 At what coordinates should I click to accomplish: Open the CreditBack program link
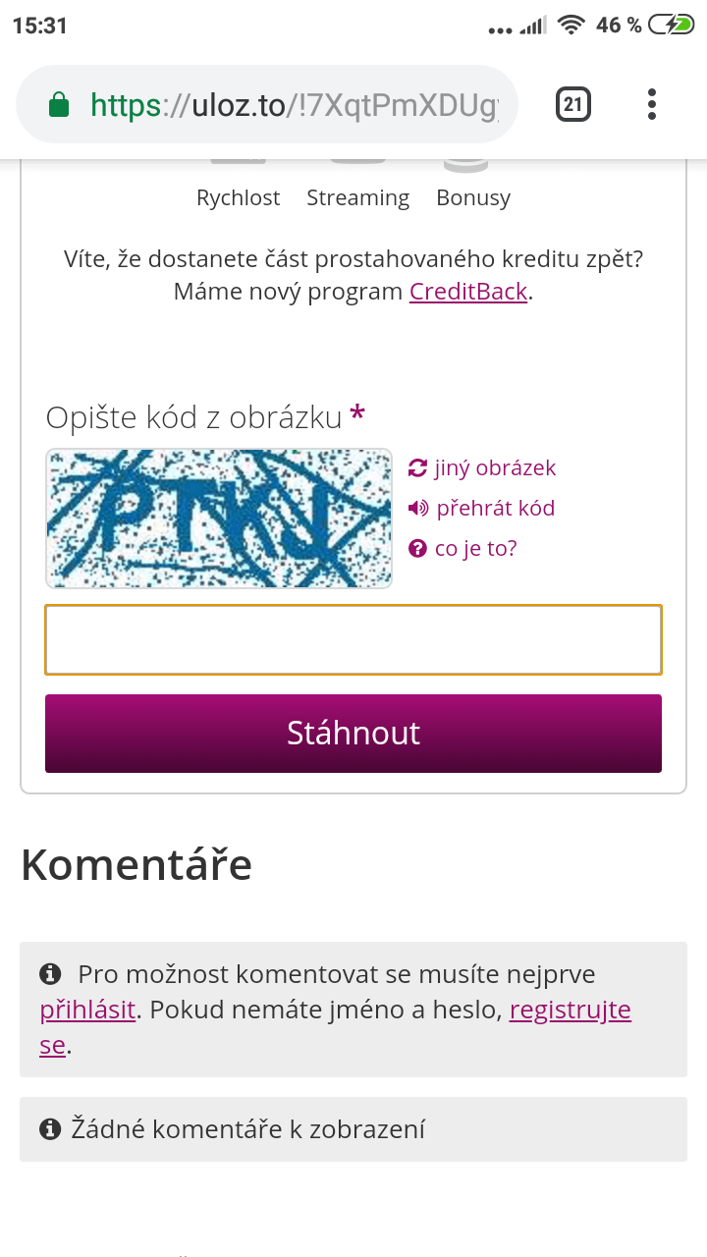point(468,292)
